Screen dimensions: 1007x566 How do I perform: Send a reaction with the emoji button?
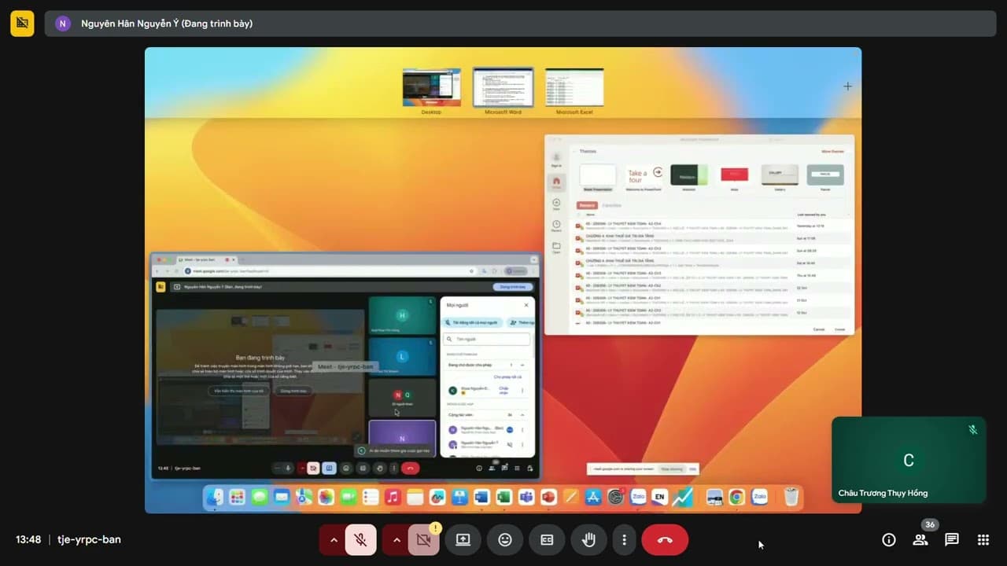click(505, 540)
